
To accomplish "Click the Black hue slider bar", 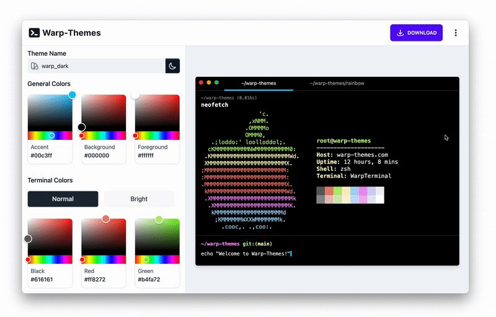I will click(50, 259).
